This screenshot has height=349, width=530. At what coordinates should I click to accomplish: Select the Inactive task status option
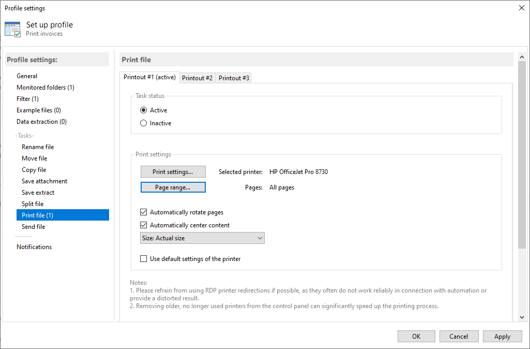pyautogui.click(x=144, y=123)
